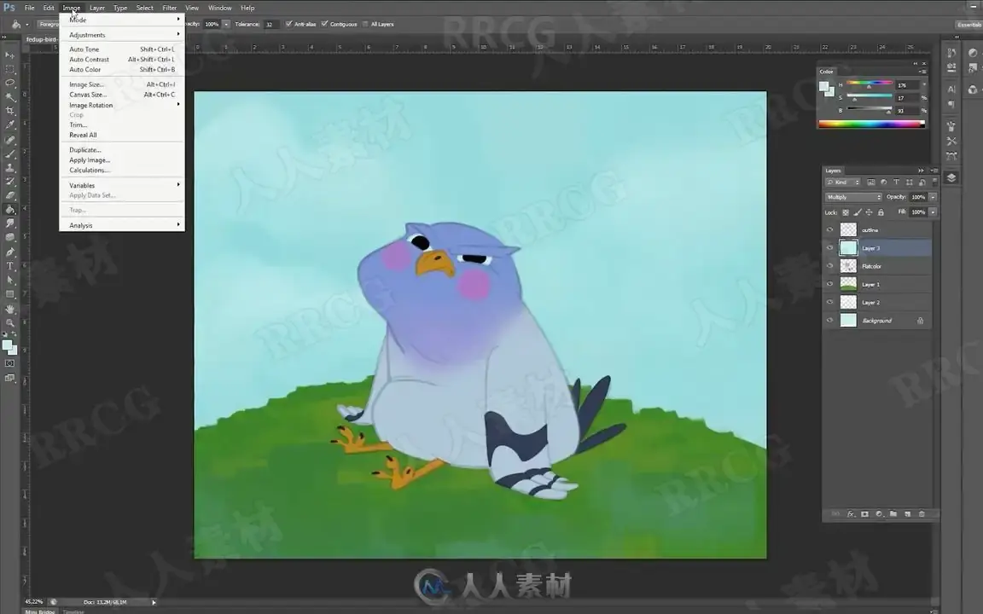
Task: Hide Layer 3 visibility eye
Action: (x=830, y=248)
